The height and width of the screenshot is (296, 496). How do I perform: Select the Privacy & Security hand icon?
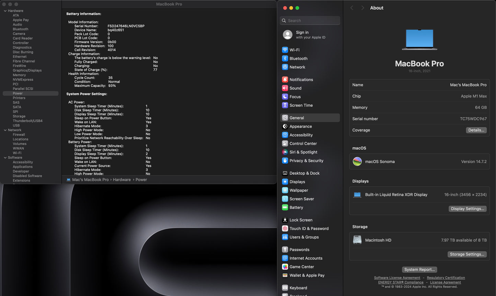[x=285, y=161]
